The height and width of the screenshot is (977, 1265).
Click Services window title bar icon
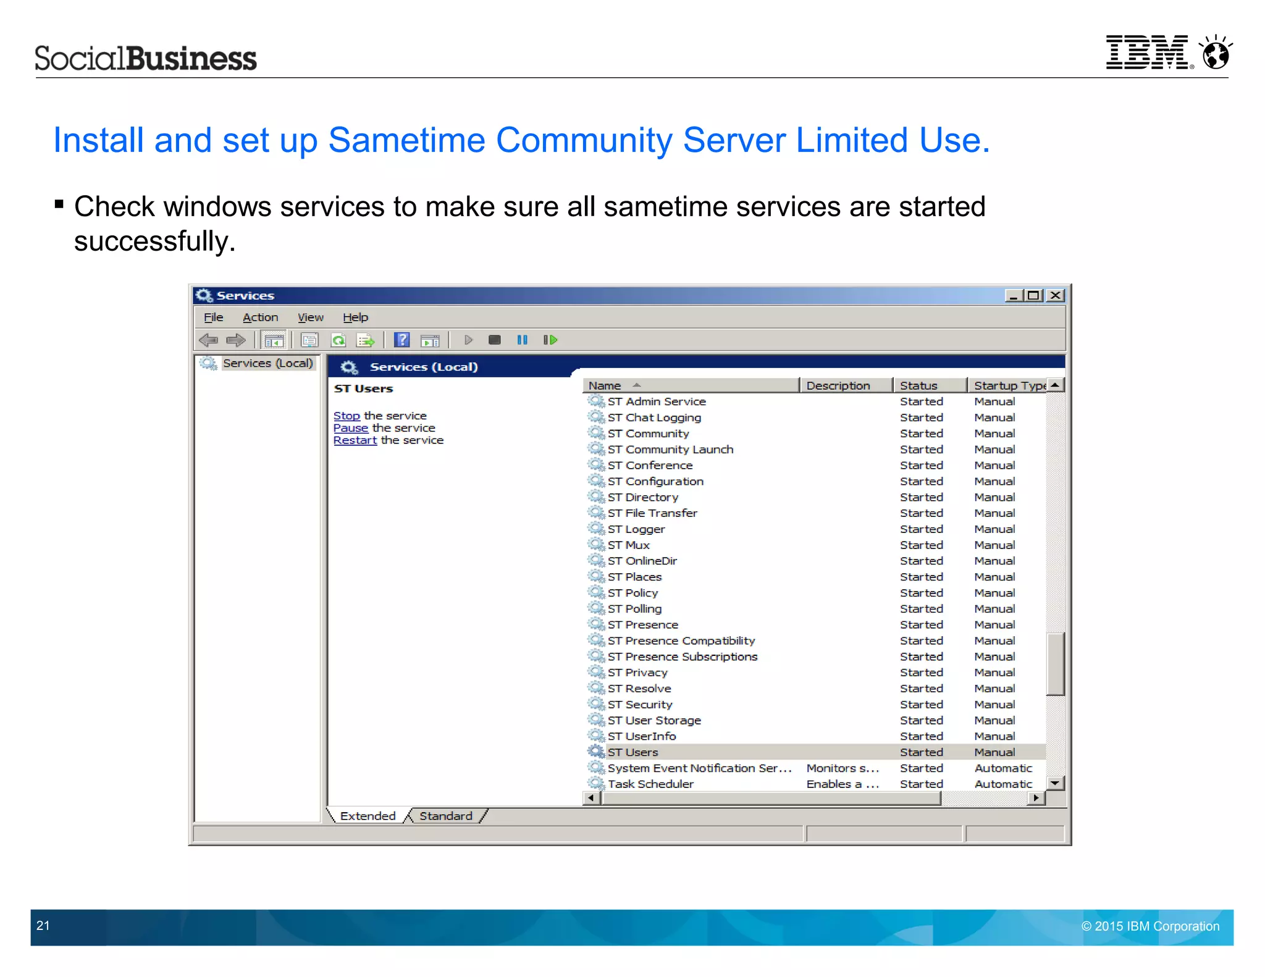(x=204, y=295)
